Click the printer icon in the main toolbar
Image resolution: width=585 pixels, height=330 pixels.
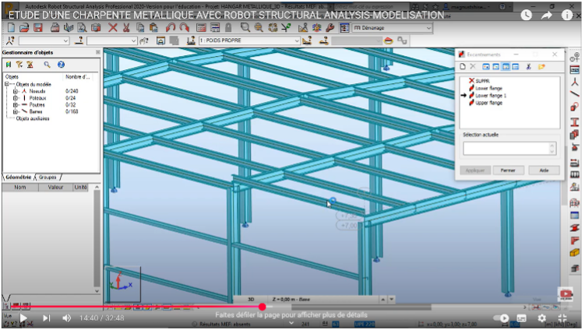pyautogui.click(x=55, y=27)
